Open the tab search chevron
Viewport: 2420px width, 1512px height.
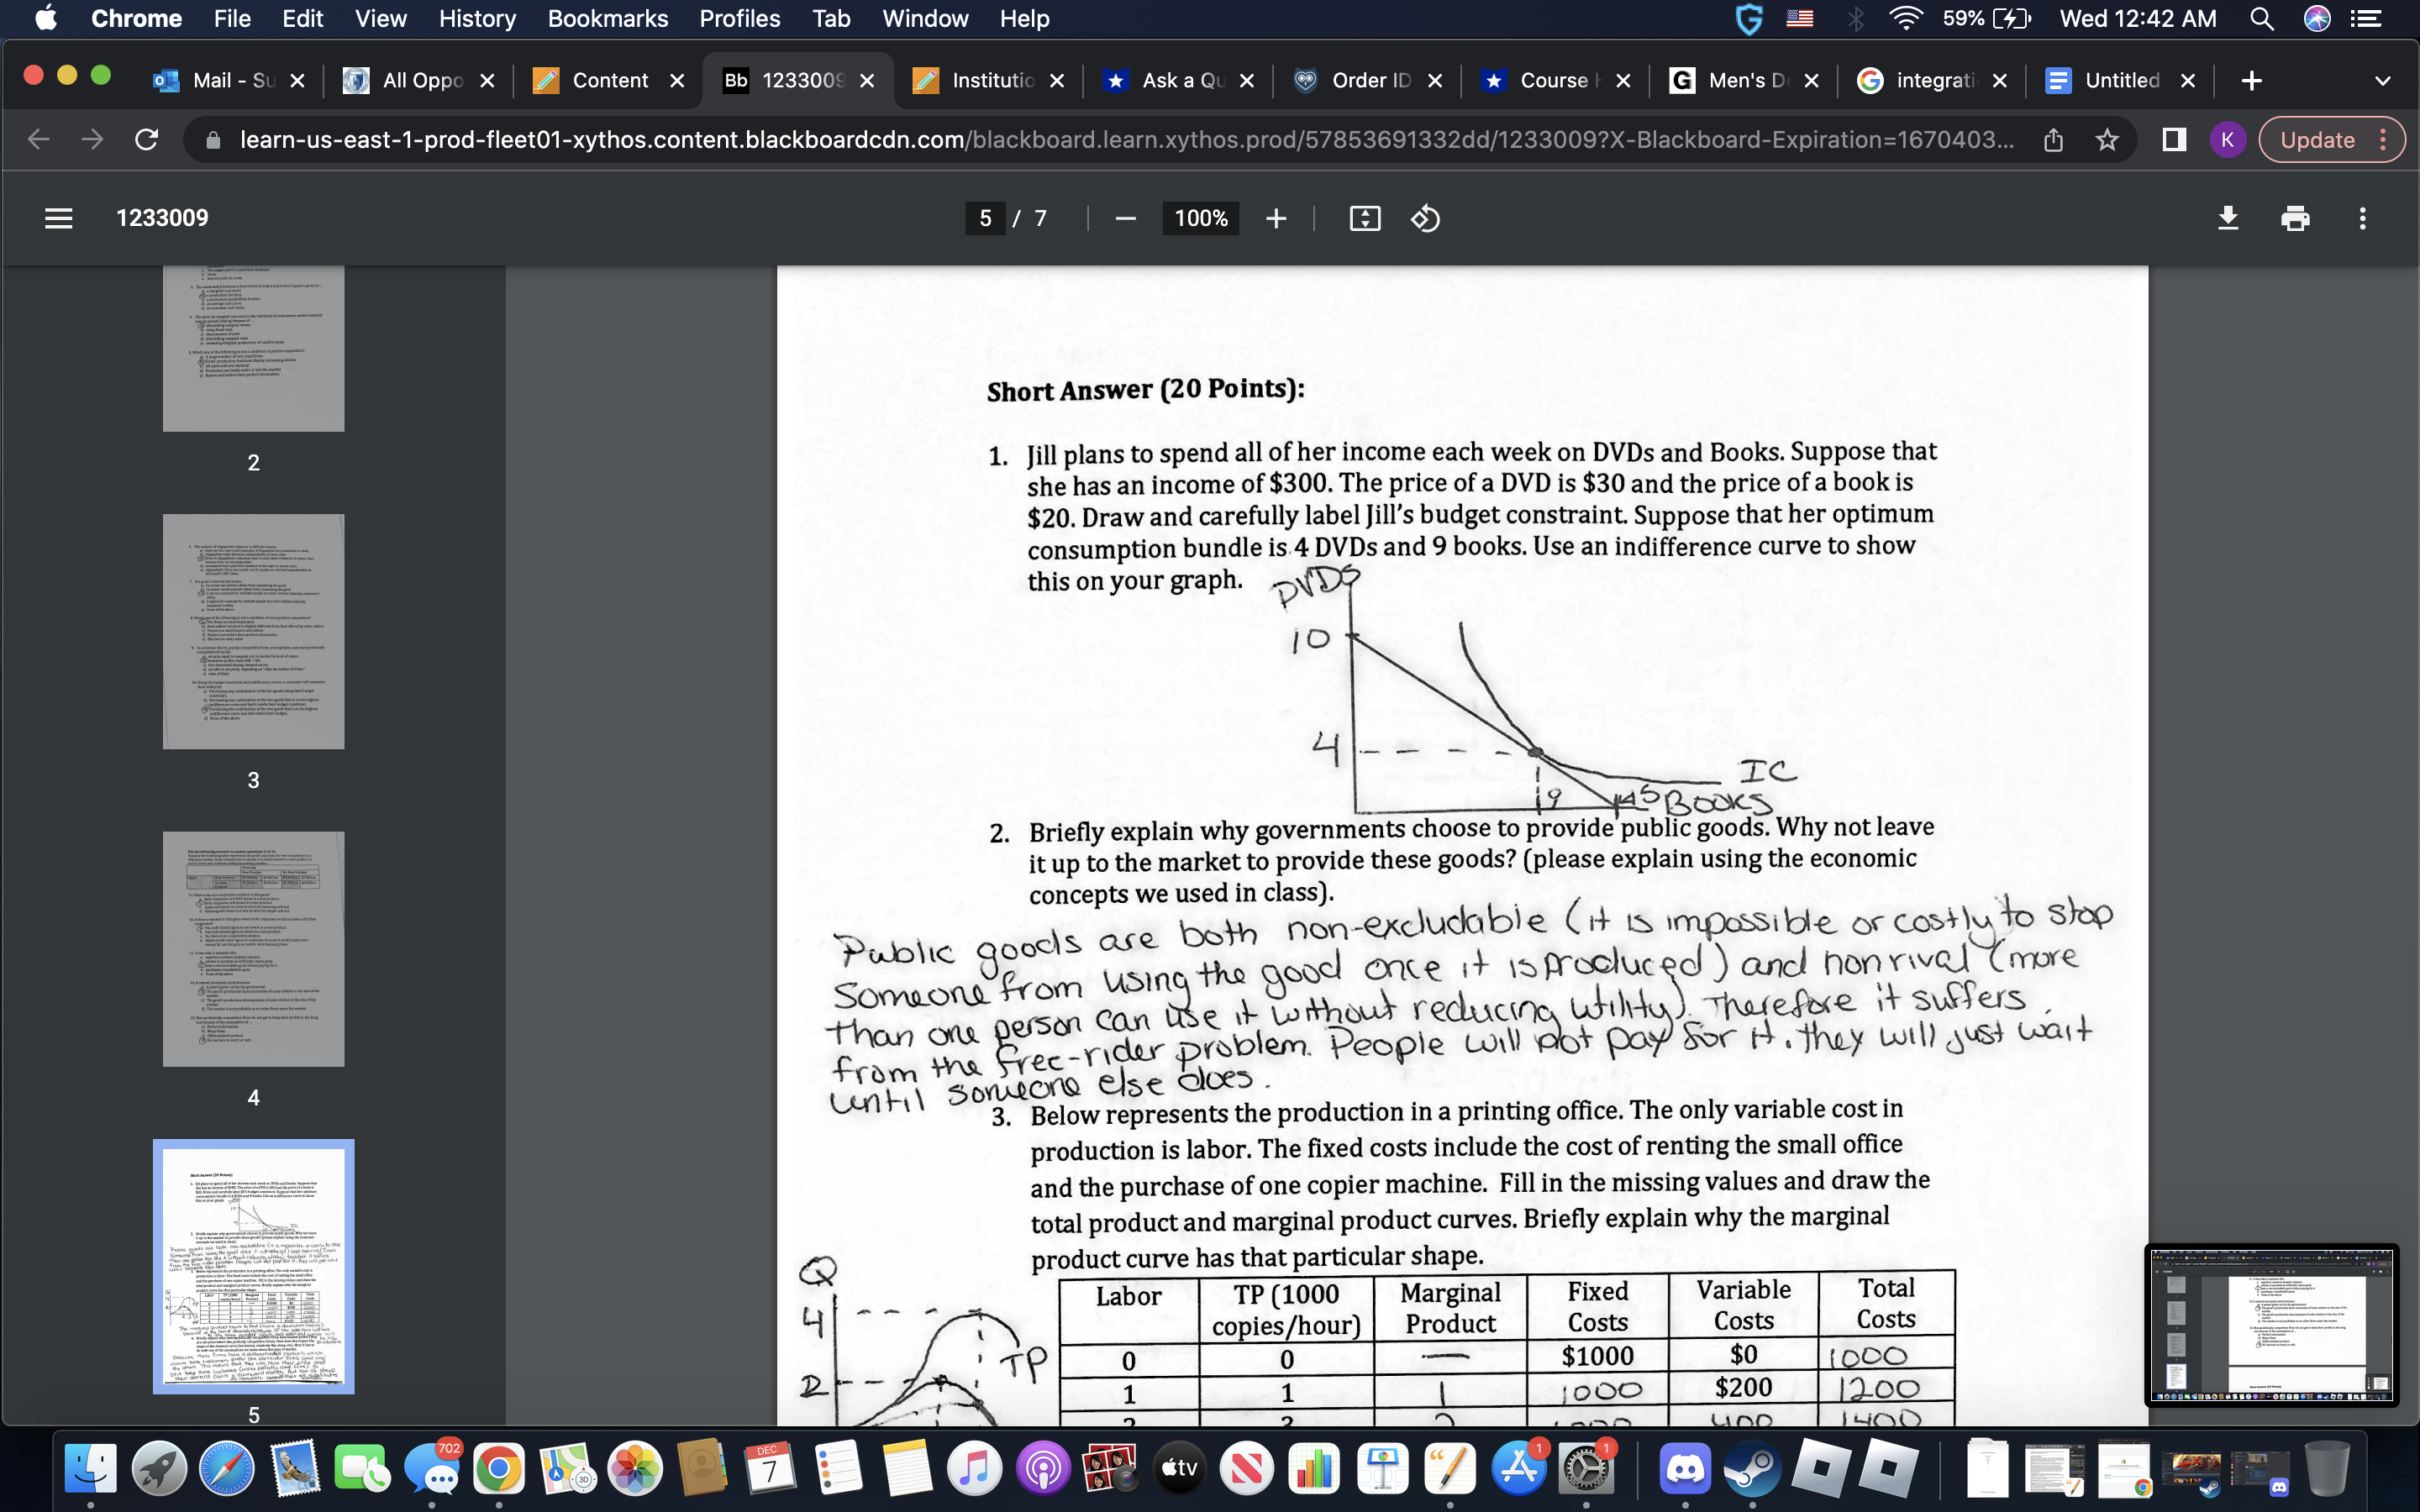pos(2383,81)
